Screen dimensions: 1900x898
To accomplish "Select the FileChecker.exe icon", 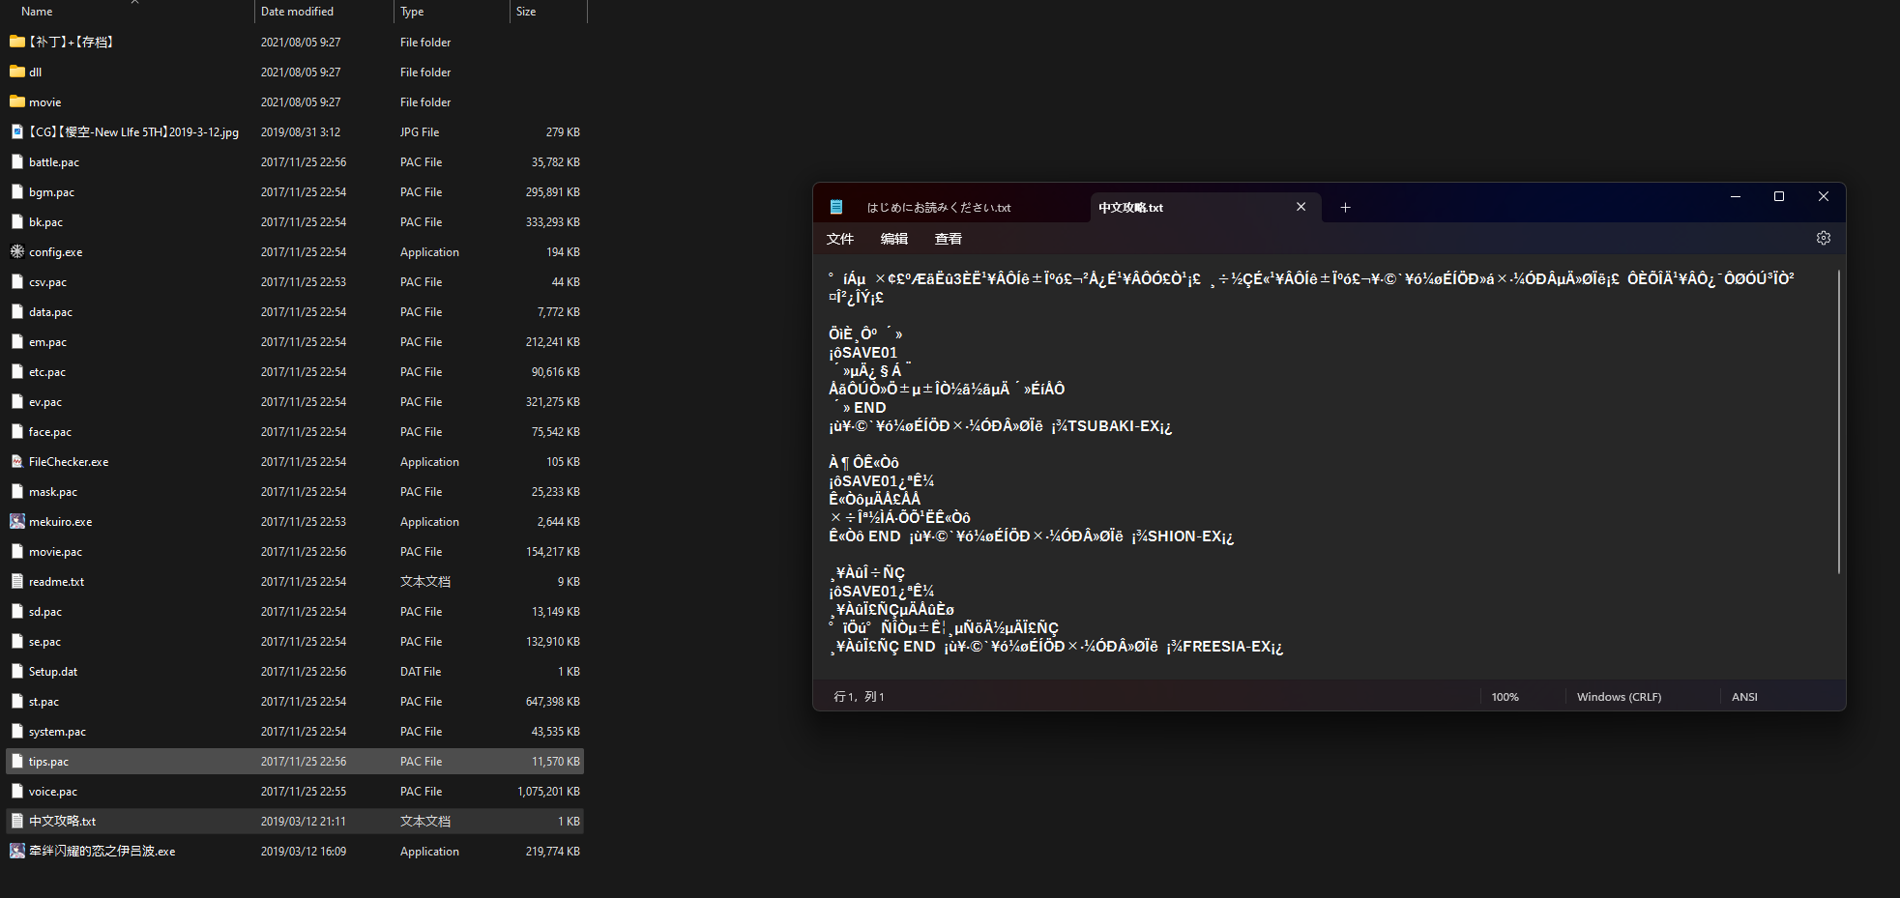I will pyautogui.click(x=17, y=462).
